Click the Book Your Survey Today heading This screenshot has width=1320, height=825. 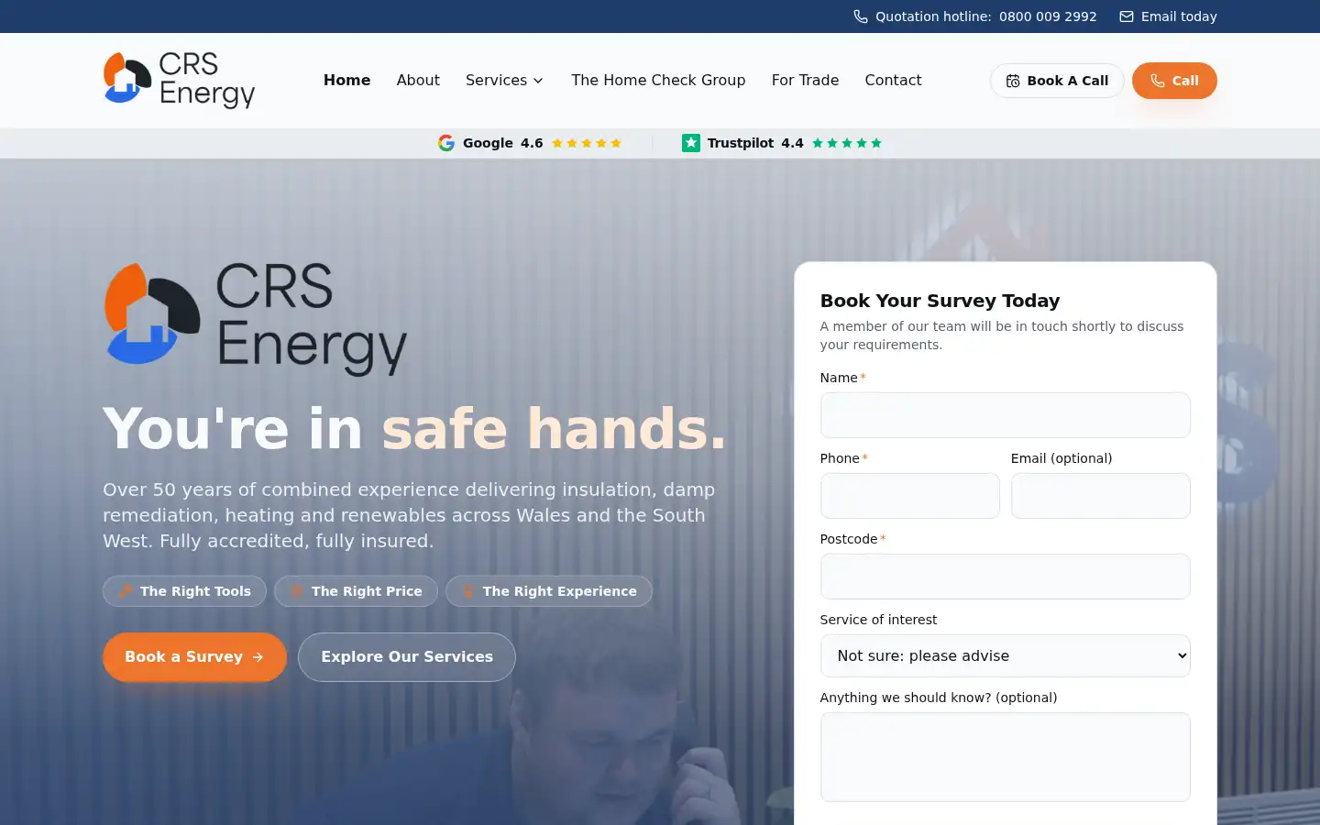pos(940,301)
